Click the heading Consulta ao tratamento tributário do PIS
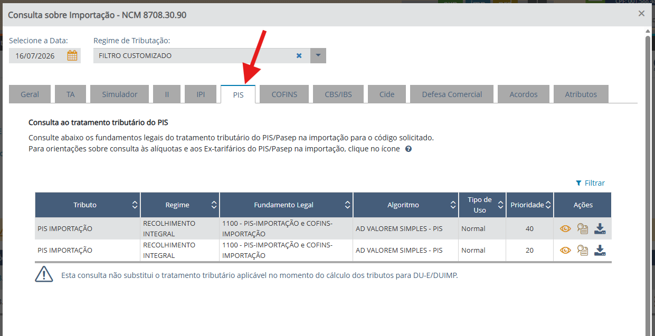655x336 pixels. click(x=98, y=122)
